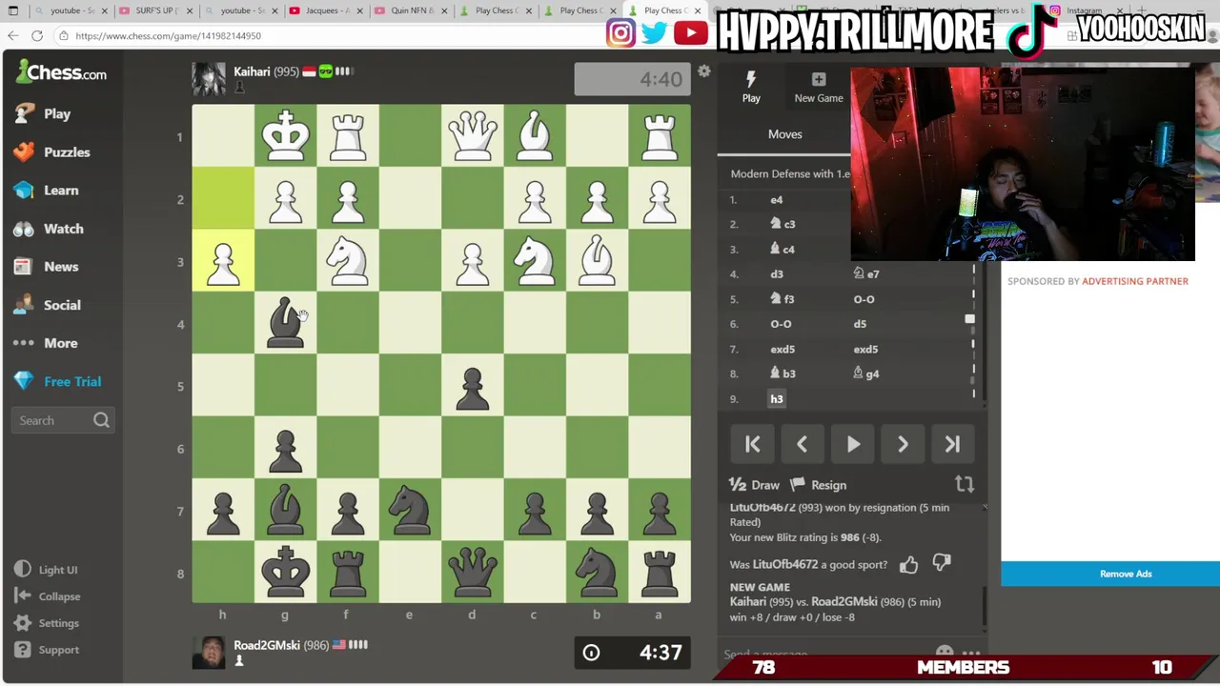Open News in the sidebar
Viewport: 1220px width, 686px height.
[x=47, y=267]
